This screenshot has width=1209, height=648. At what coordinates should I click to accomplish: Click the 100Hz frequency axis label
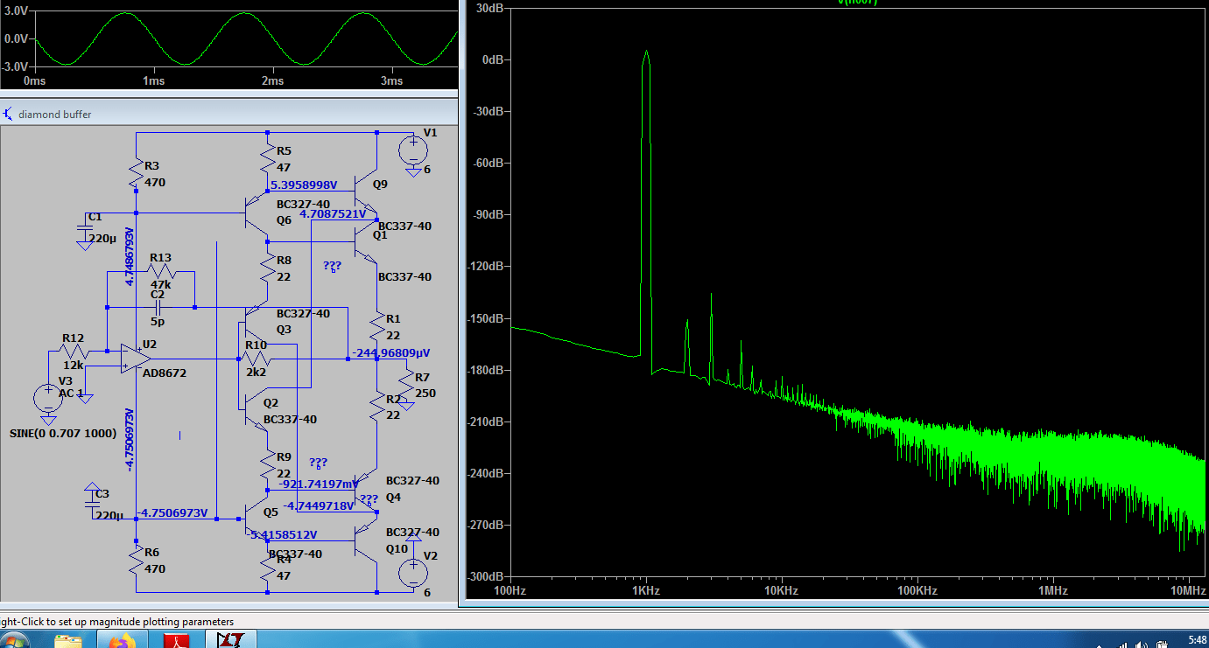pos(510,591)
